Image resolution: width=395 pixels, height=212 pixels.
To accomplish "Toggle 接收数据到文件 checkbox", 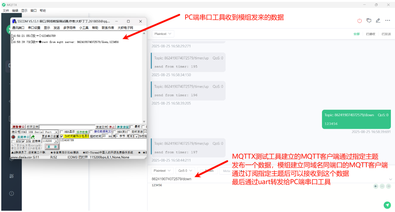I will pyautogui.click(x=91, y=132).
